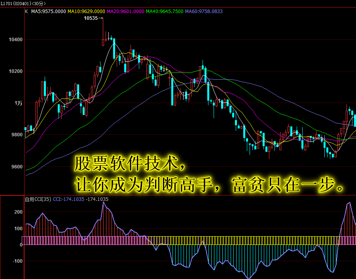356x279 pixels.
Task: Click the -100 level on CCI axis
Action: tap(17, 261)
